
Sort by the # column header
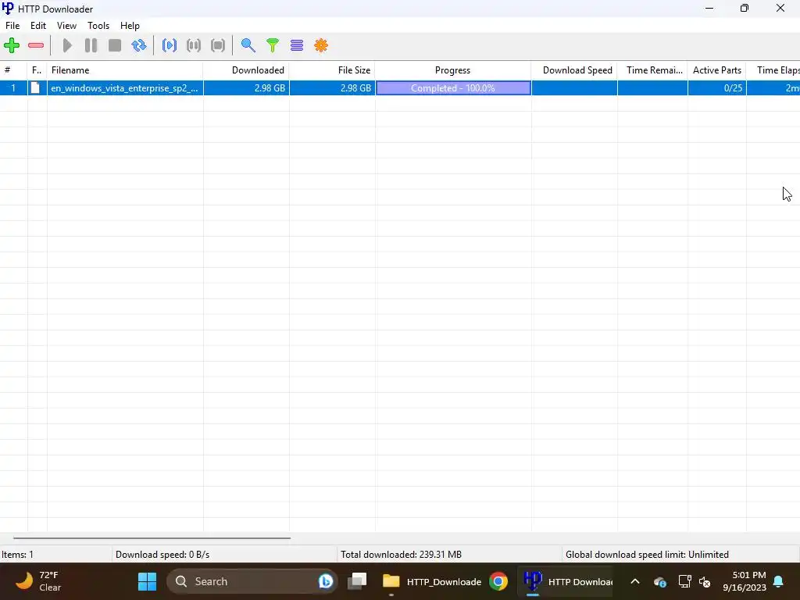tap(14, 70)
